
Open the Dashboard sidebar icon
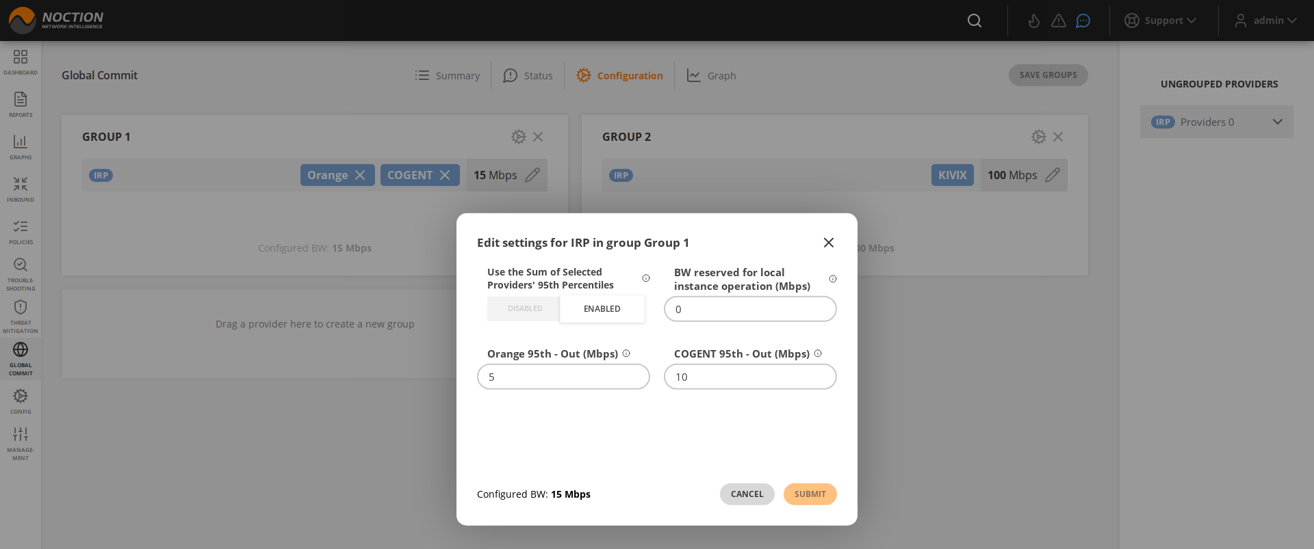21,61
